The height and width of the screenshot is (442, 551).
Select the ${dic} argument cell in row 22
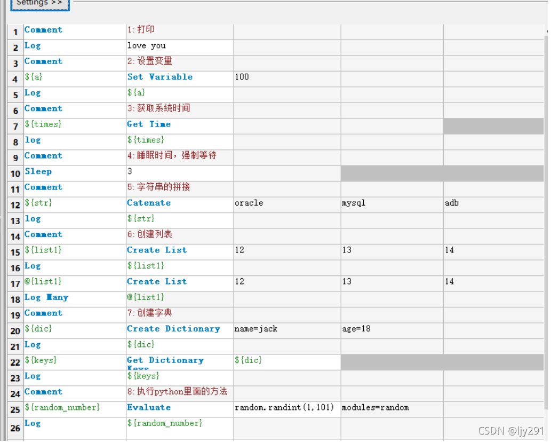287,362
